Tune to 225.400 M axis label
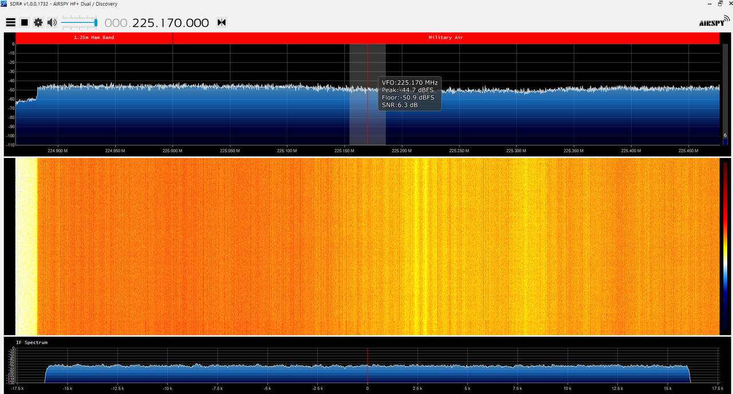 click(630, 151)
